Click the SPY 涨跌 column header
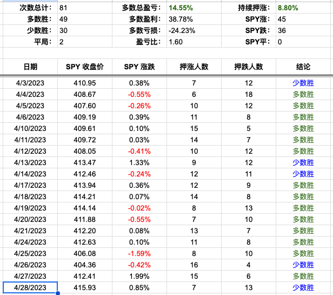This screenshot has height=295, width=333. click(x=139, y=67)
